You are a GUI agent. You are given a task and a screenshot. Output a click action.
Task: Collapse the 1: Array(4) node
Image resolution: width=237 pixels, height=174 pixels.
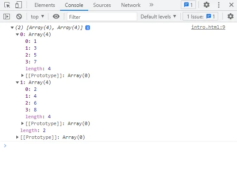pyautogui.click(x=18, y=82)
